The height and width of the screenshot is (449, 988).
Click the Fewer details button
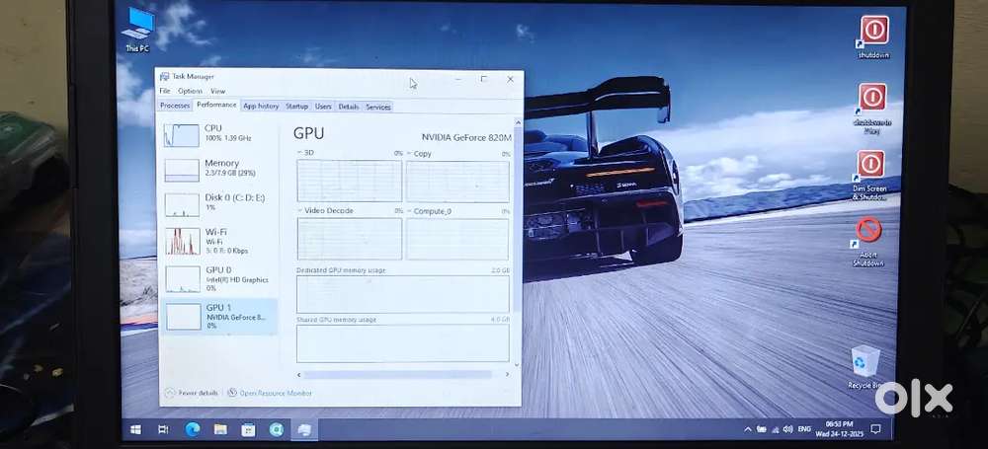[191, 393]
